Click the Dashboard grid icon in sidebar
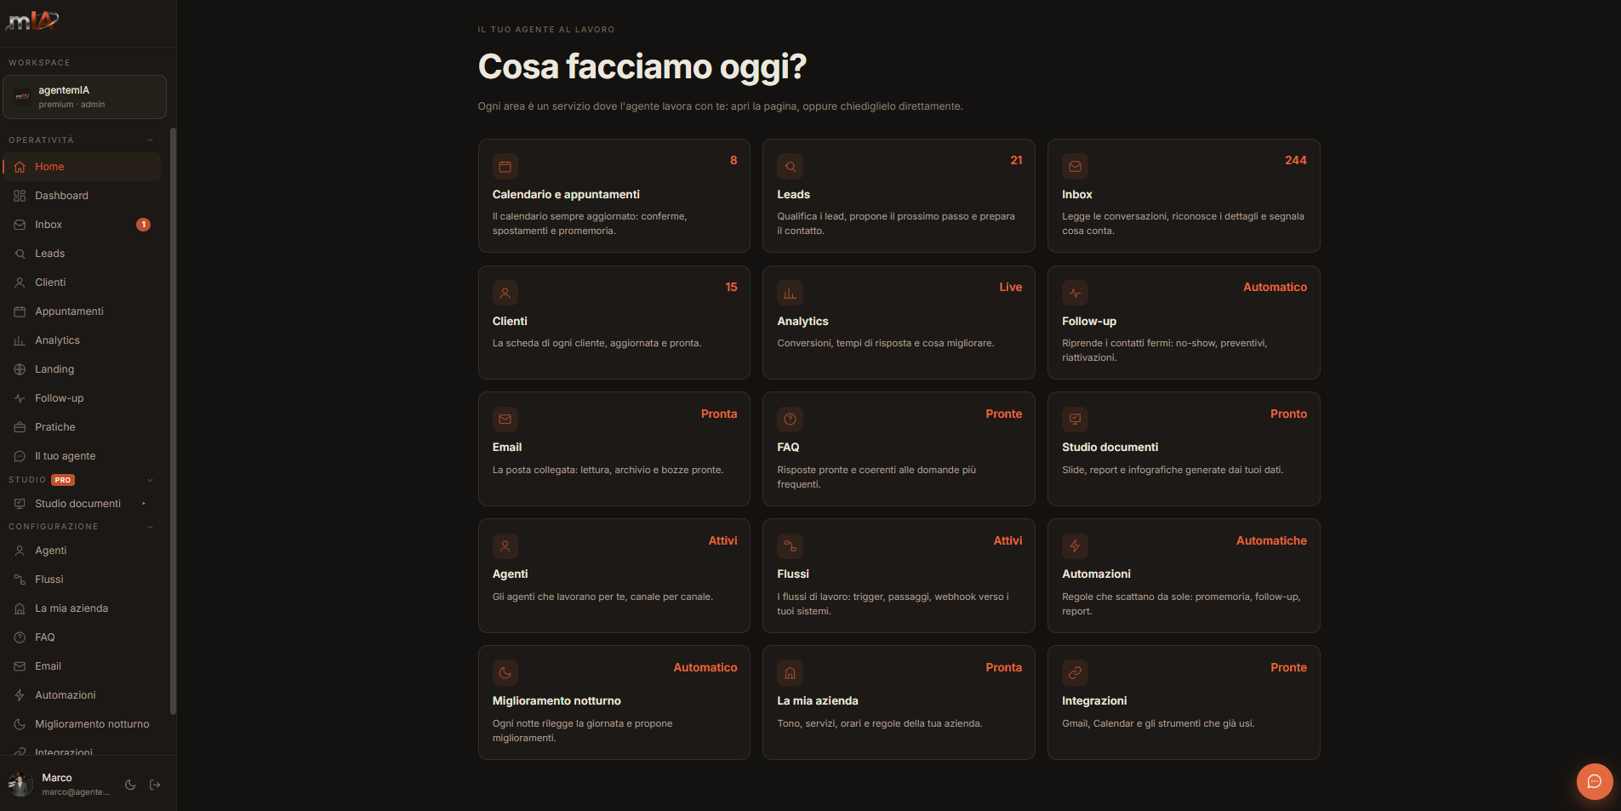 tap(20, 196)
